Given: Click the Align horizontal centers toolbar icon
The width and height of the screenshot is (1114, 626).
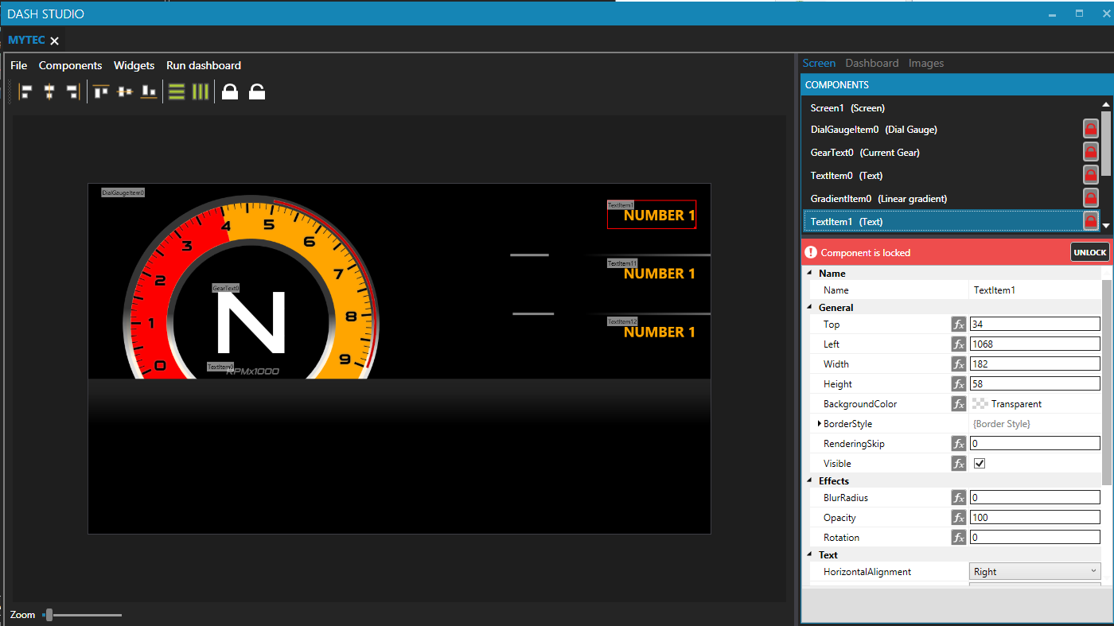Looking at the screenshot, I should [49, 91].
